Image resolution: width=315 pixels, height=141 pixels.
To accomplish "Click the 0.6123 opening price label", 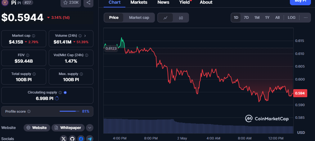I will tap(111, 48).
